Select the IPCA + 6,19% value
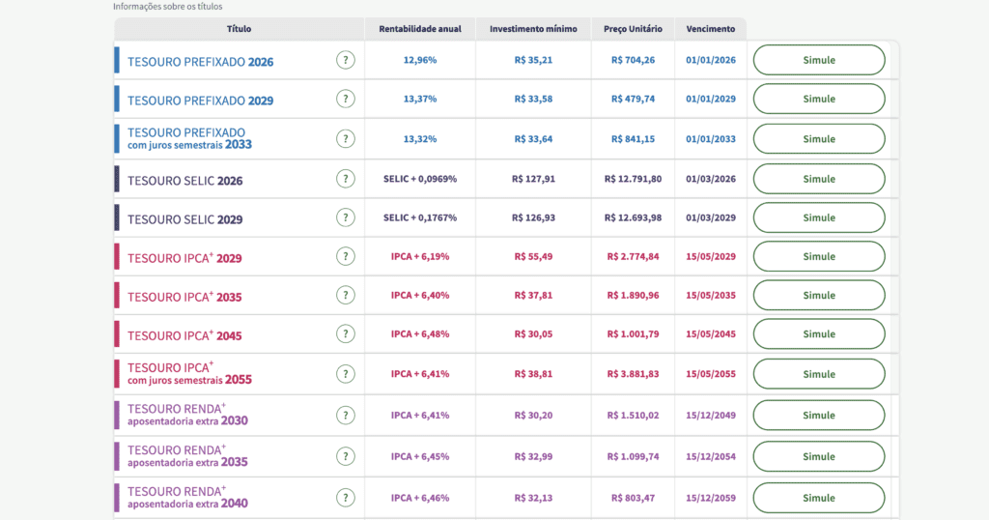Image resolution: width=989 pixels, height=520 pixels. pos(420,256)
